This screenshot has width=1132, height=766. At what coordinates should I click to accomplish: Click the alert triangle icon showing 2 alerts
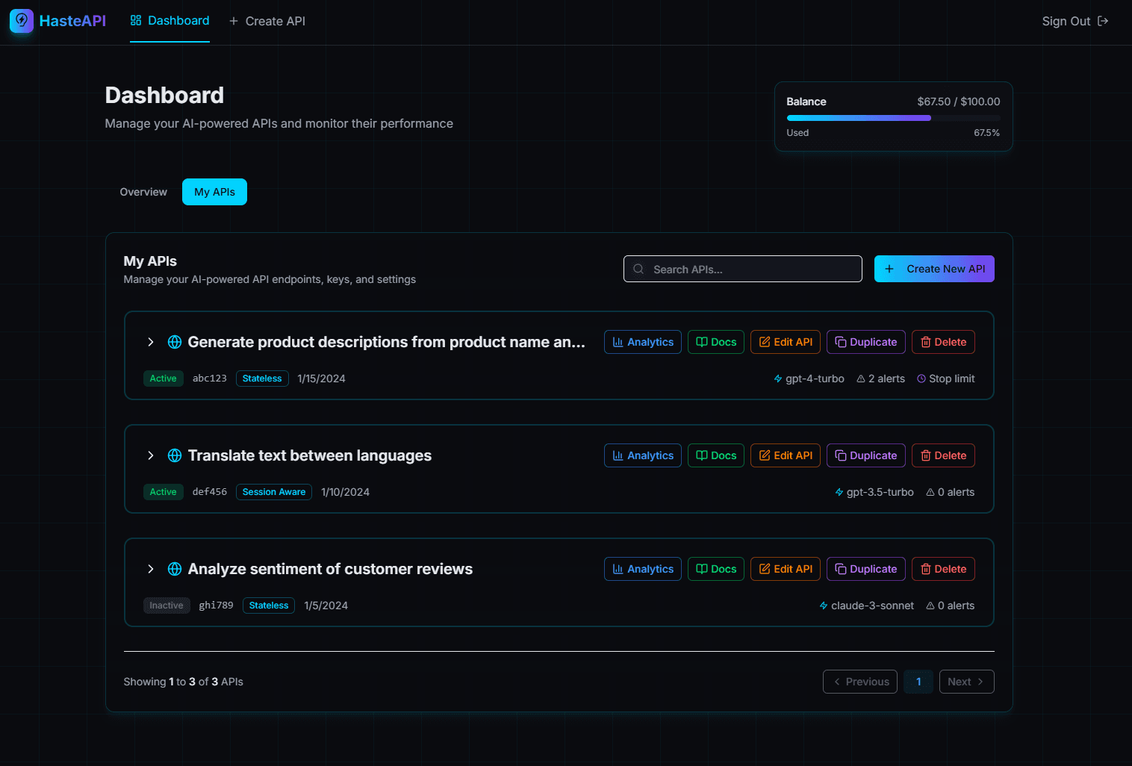click(861, 379)
